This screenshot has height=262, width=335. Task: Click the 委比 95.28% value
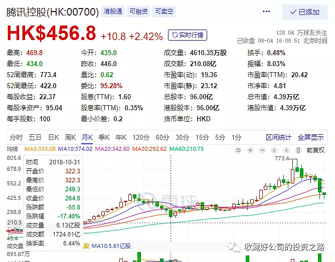(111, 86)
